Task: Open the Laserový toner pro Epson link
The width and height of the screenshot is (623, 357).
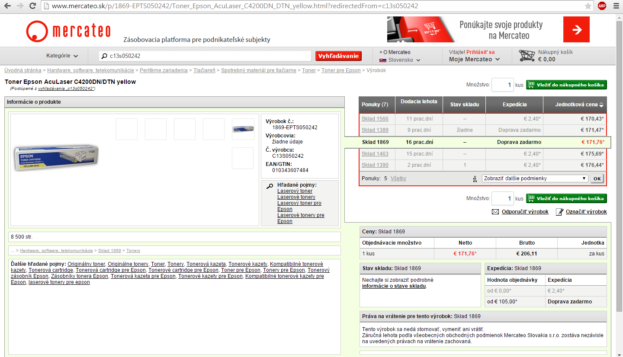Action: tap(299, 206)
